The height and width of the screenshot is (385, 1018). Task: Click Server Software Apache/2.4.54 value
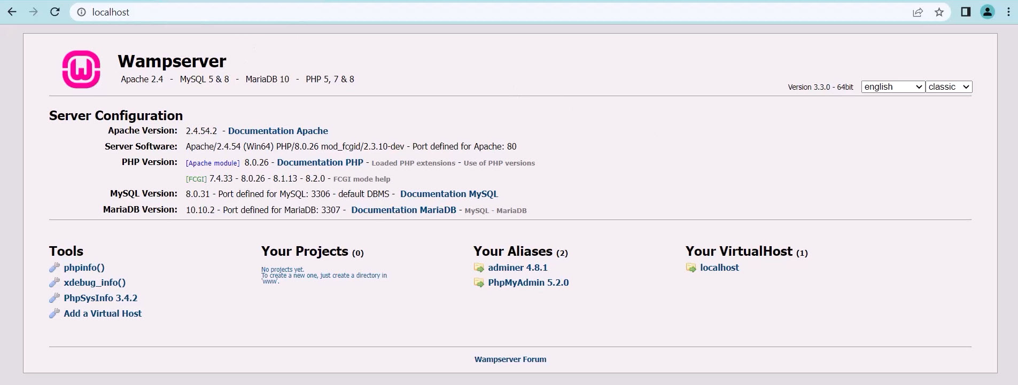[x=351, y=146]
